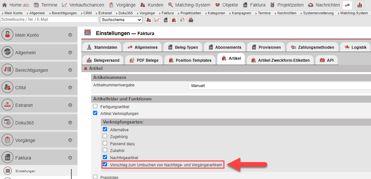Open the Suchschema dropdown

121,20
